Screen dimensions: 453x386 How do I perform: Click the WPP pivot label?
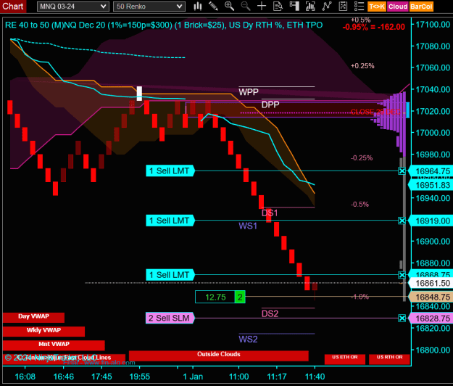(x=249, y=92)
